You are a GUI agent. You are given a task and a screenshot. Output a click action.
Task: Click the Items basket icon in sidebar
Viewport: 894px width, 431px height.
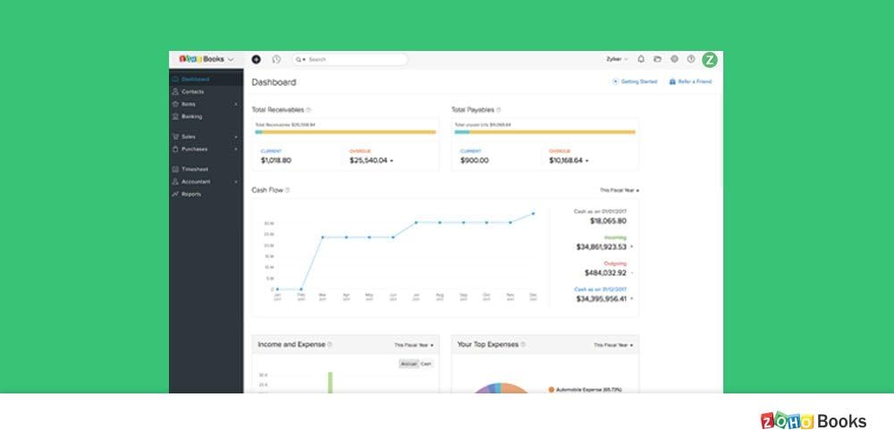point(175,105)
